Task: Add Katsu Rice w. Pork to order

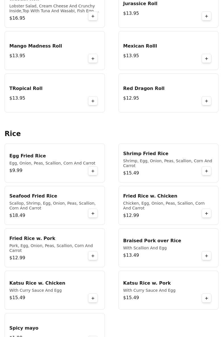Action: (207, 298)
